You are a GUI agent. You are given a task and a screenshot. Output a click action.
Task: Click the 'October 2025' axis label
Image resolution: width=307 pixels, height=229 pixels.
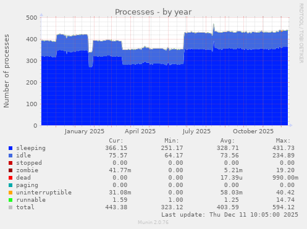pos(253,131)
